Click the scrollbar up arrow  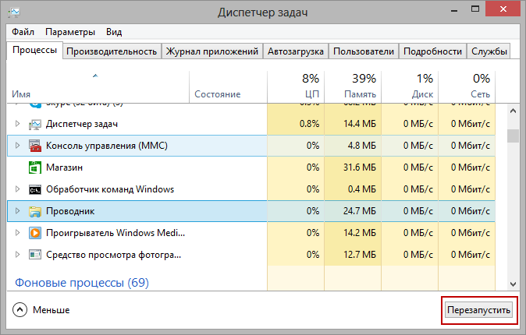click(x=513, y=111)
